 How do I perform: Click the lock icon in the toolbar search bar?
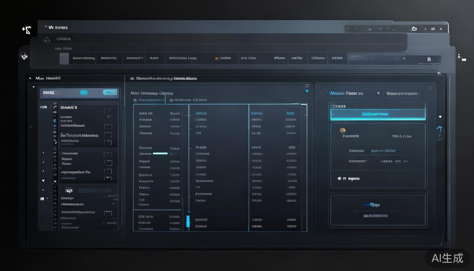[x=429, y=59]
